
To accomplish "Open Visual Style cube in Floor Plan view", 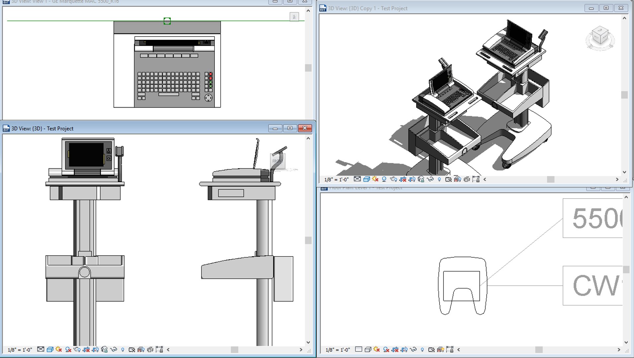I will click(x=368, y=349).
